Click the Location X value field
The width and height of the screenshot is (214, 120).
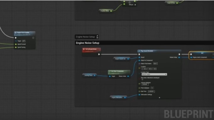tap(144, 69)
